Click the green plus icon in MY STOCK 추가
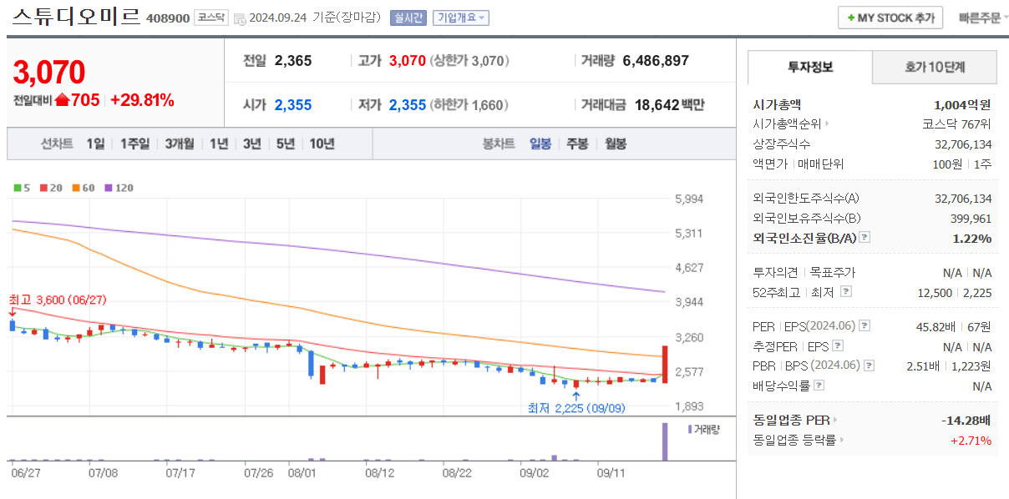Viewport: 1009px width, 499px height. 850,18
